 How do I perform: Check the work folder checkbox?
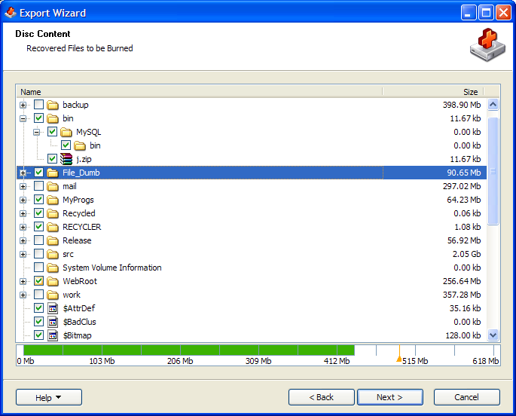tap(39, 295)
